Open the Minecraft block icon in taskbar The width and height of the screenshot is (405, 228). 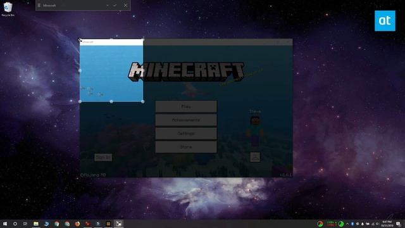click(x=108, y=224)
